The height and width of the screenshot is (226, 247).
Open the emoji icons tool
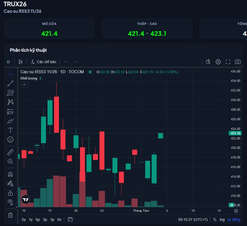[10, 139]
